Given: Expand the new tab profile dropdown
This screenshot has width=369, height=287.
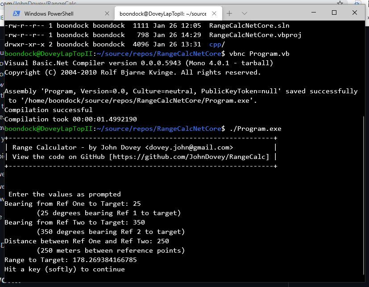Looking at the screenshot, I should tap(245, 13).
